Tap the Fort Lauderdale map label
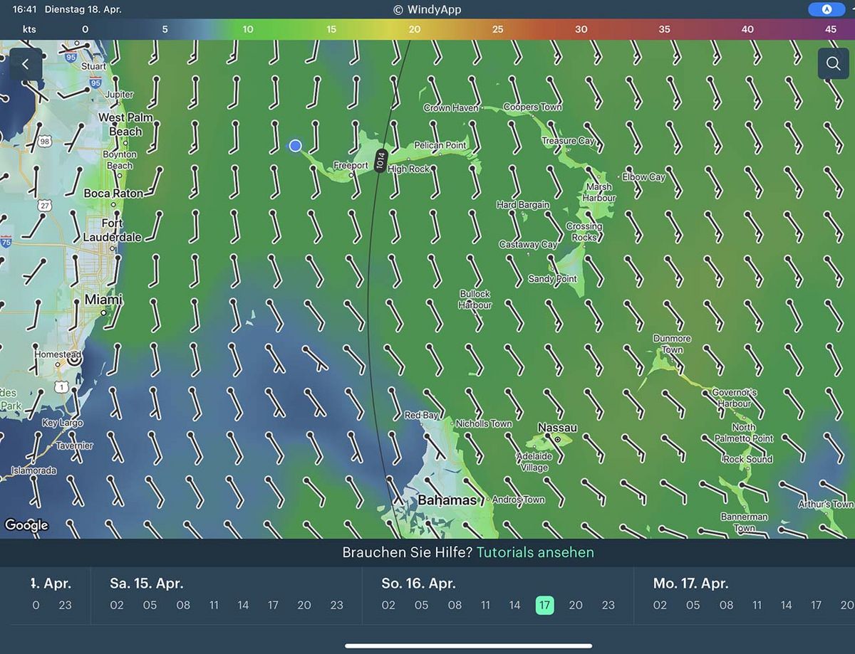 click(112, 230)
